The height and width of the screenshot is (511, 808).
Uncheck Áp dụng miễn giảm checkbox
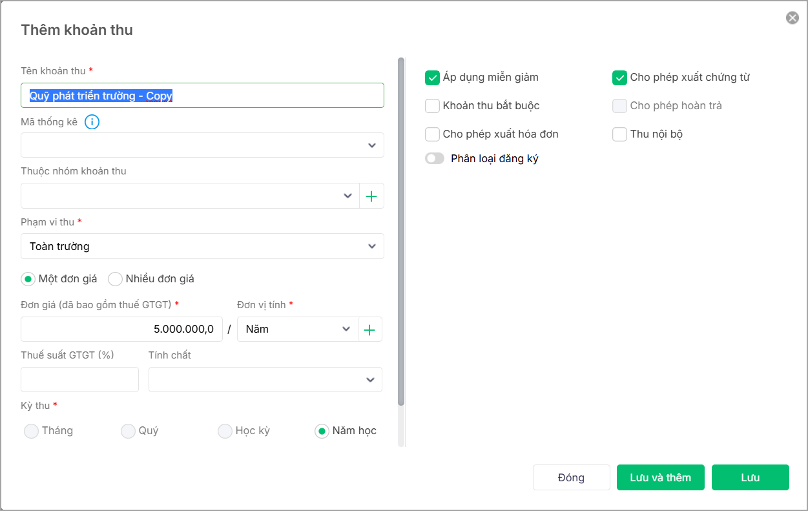tap(432, 78)
